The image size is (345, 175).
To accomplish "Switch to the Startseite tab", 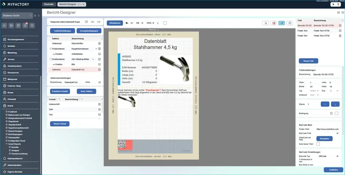I will click(49, 4).
